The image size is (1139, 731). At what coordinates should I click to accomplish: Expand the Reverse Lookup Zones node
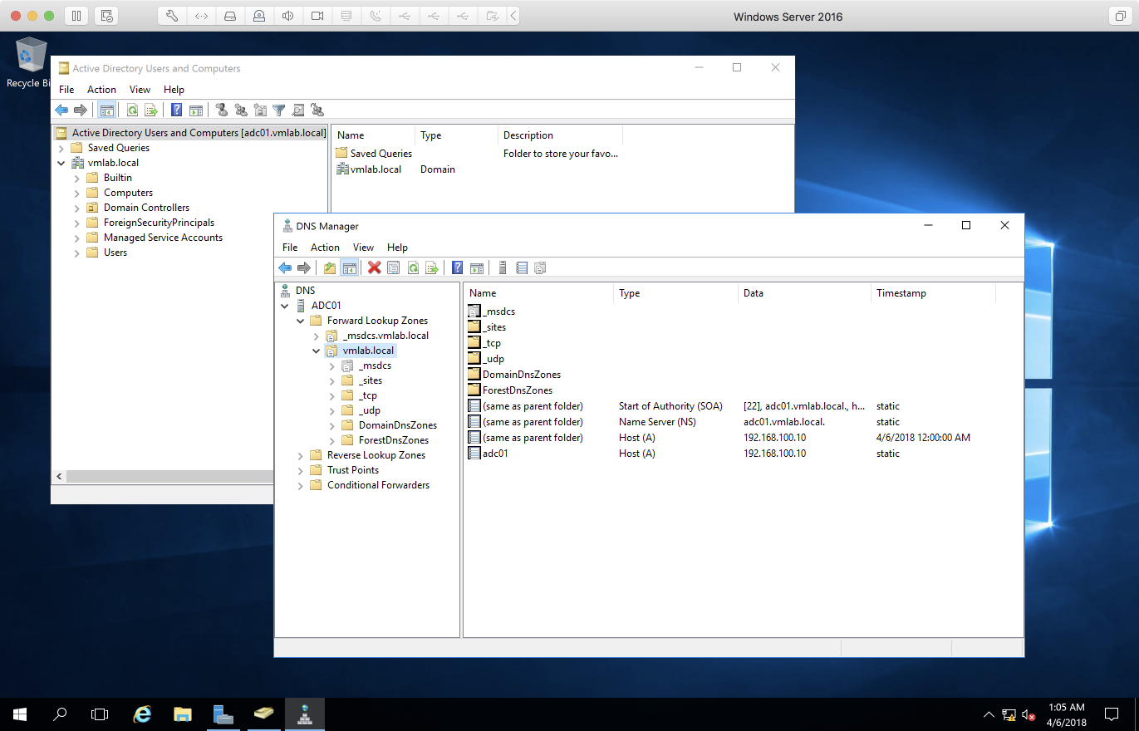coord(301,455)
